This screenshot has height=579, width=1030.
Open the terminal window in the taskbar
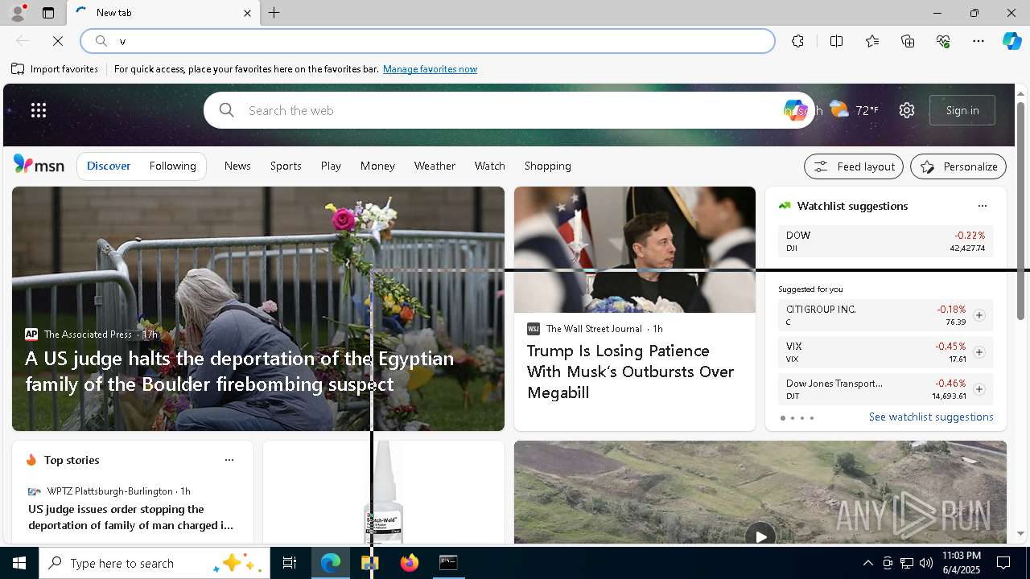[x=448, y=563]
